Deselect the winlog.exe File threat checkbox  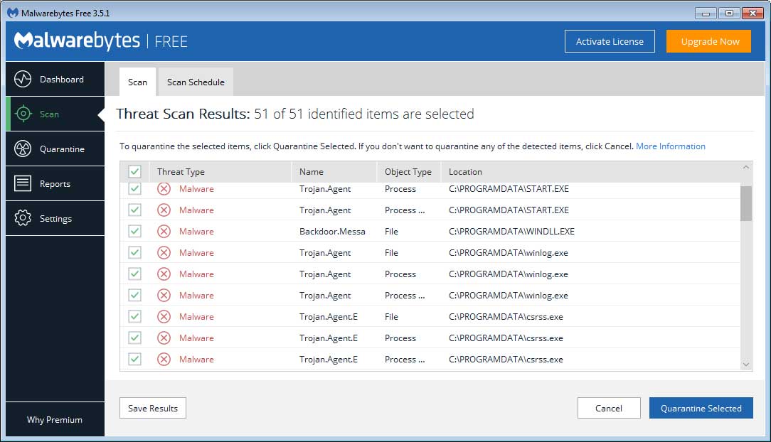(134, 252)
